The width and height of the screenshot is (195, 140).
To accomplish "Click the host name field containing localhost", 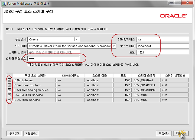I will pyautogui.click(x=162, y=46).
